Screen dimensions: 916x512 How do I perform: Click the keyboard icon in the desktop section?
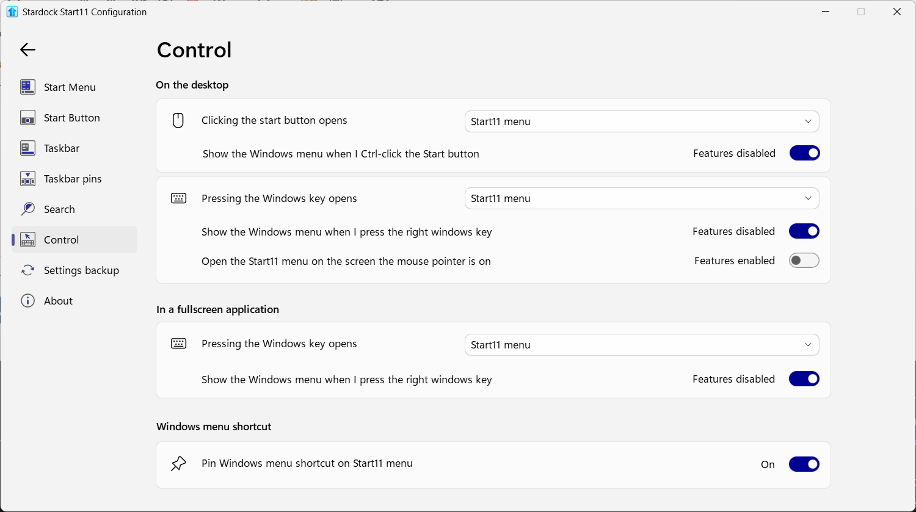pos(178,198)
